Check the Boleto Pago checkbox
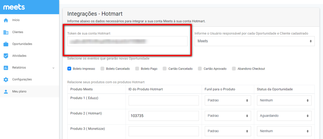The image size is (323, 139). click(x=137, y=69)
